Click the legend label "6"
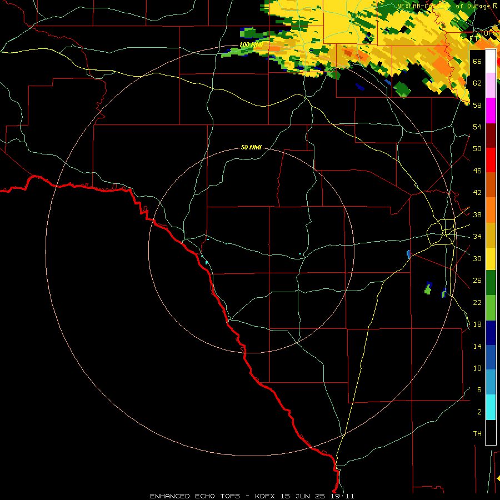 (479, 390)
